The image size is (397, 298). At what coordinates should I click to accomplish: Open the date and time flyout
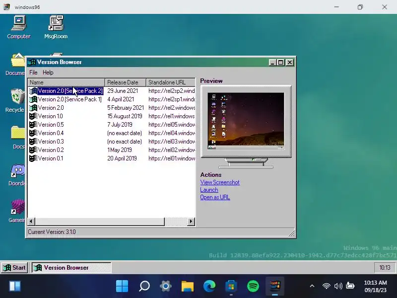point(375,286)
